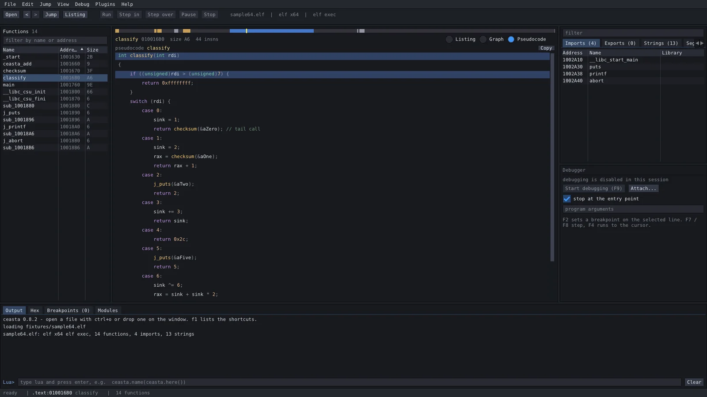Select the sub_10018B6 function row

55,148
